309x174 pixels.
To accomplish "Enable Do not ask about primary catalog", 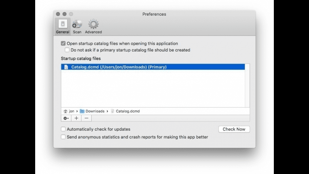I will 67,50.
